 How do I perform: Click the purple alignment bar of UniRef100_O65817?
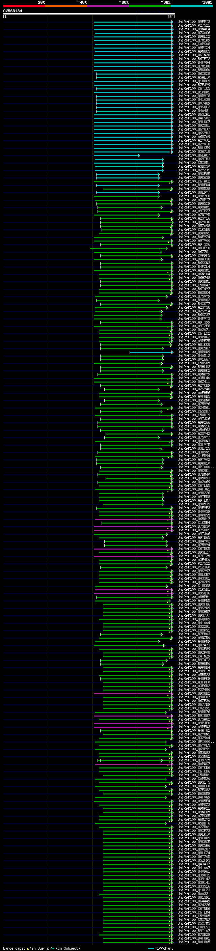tap(134, 520)
